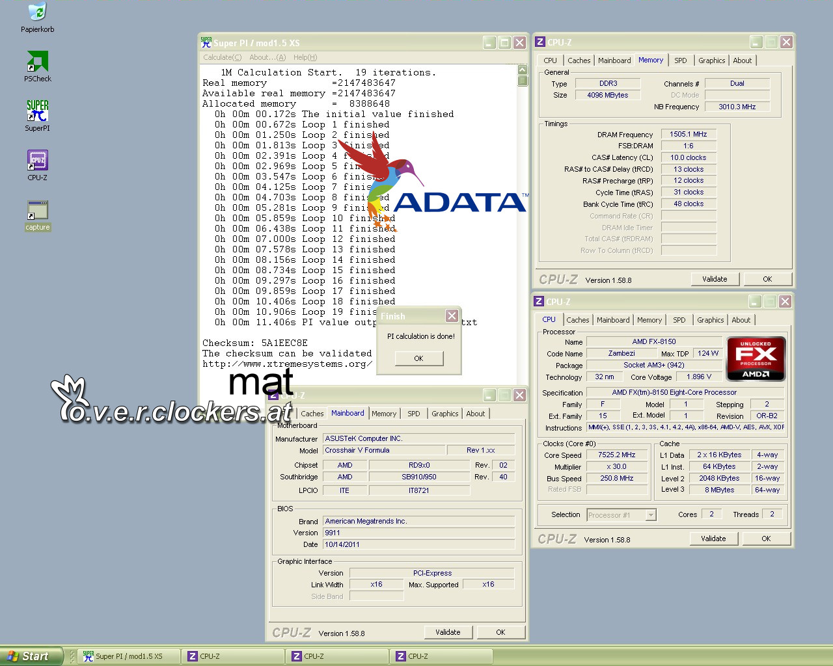Switch to CPU tab in Memory CPU-Z window
The image size is (833, 666).
click(x=551, y=60)
